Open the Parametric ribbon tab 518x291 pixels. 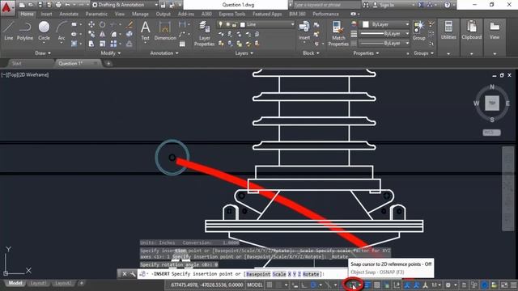tap(96, 15)
